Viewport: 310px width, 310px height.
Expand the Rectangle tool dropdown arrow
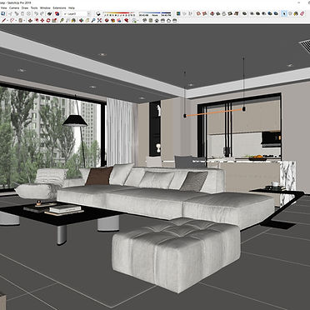(24, 20)
